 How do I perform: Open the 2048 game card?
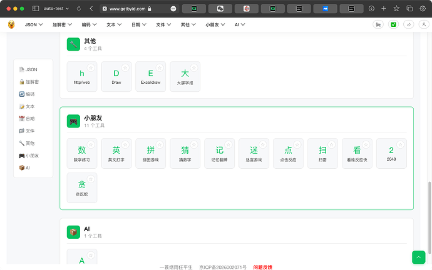coord(391,153)
